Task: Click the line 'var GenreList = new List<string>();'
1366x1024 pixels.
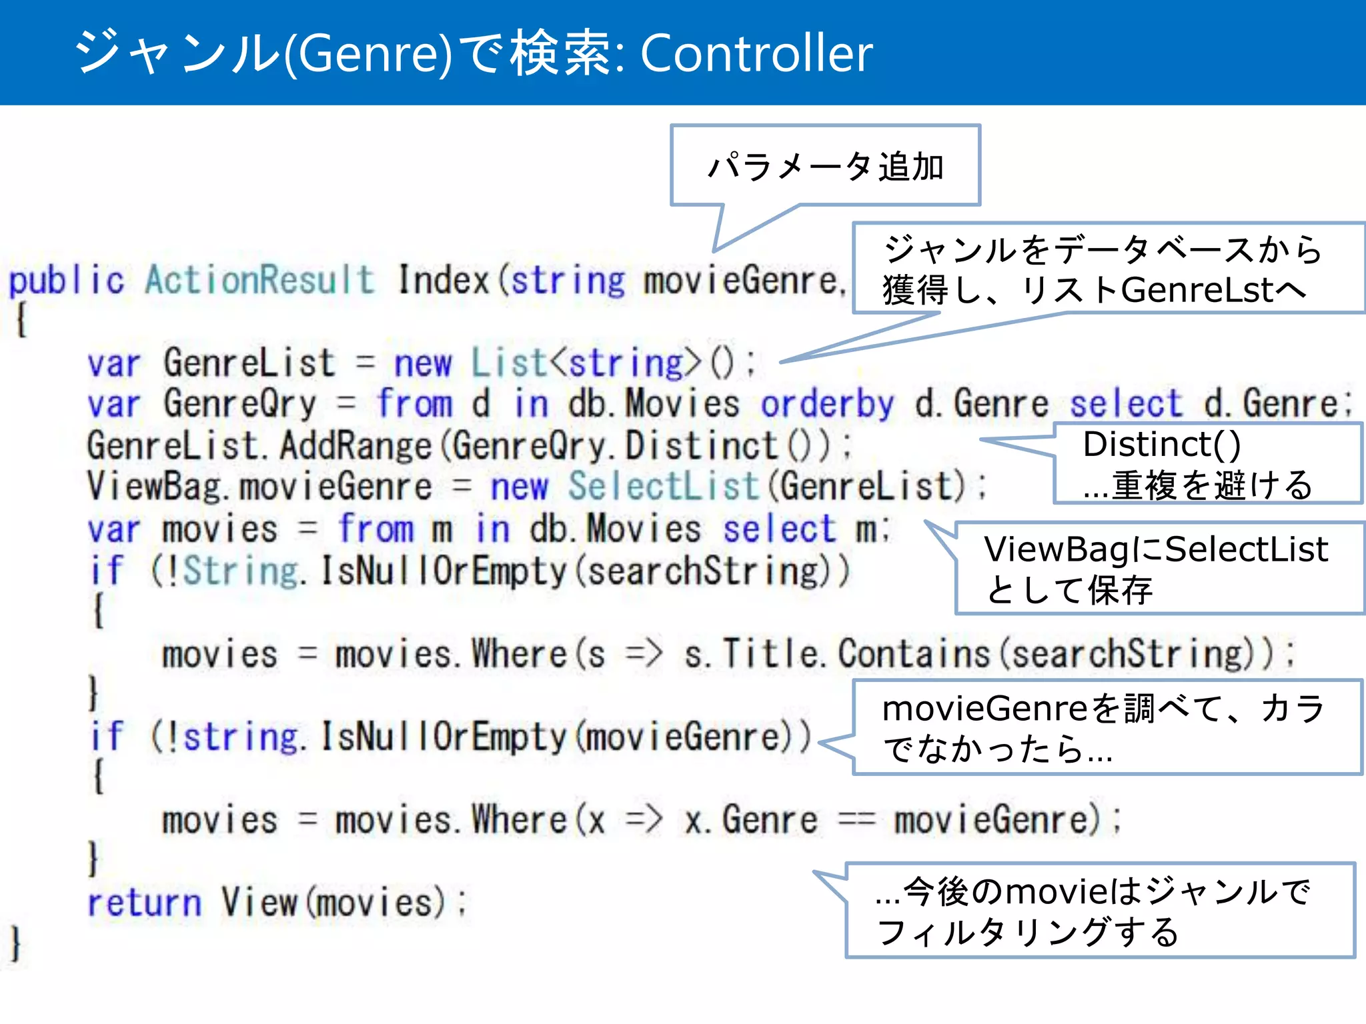Action: coord(422,363)
